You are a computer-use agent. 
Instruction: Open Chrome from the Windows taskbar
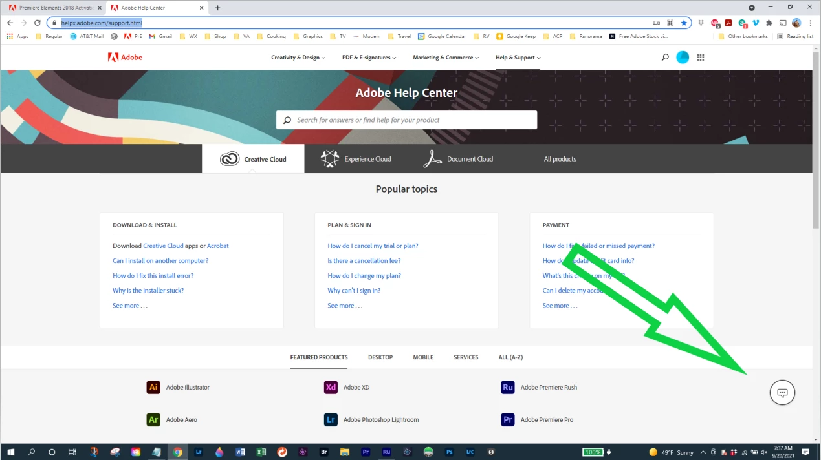point(178,452)
